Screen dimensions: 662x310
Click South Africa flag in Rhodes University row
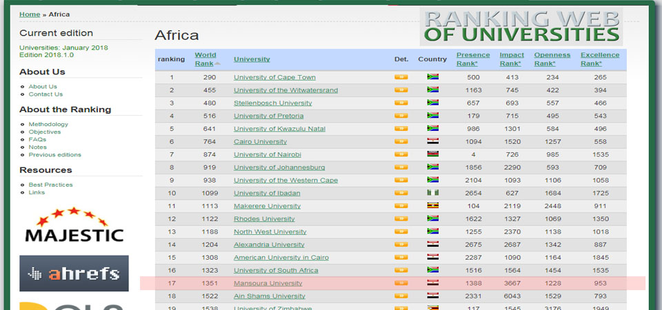click(433, 218)
